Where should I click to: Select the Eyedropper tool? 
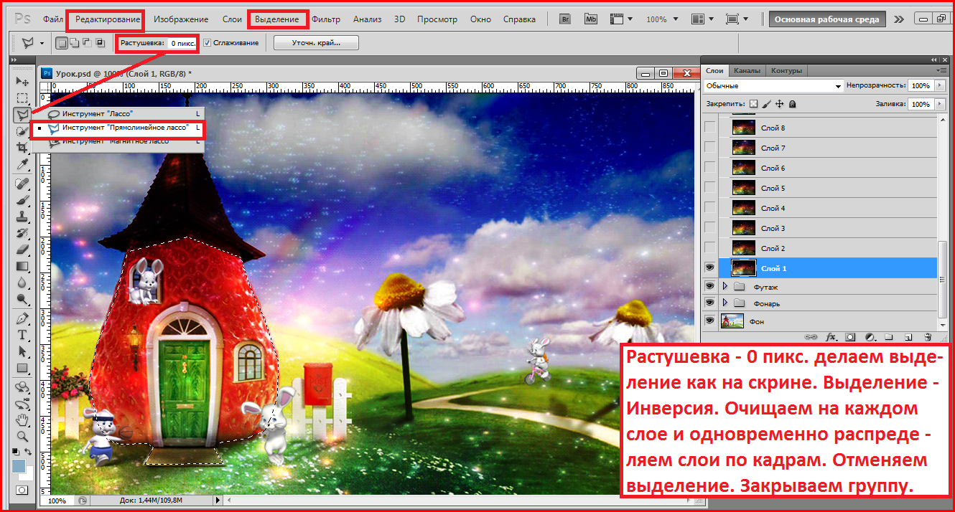pyautogui.click(x=22, y=164)
